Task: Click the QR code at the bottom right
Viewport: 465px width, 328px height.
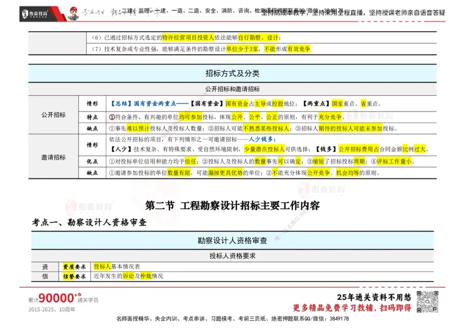Action: (427, 302)
